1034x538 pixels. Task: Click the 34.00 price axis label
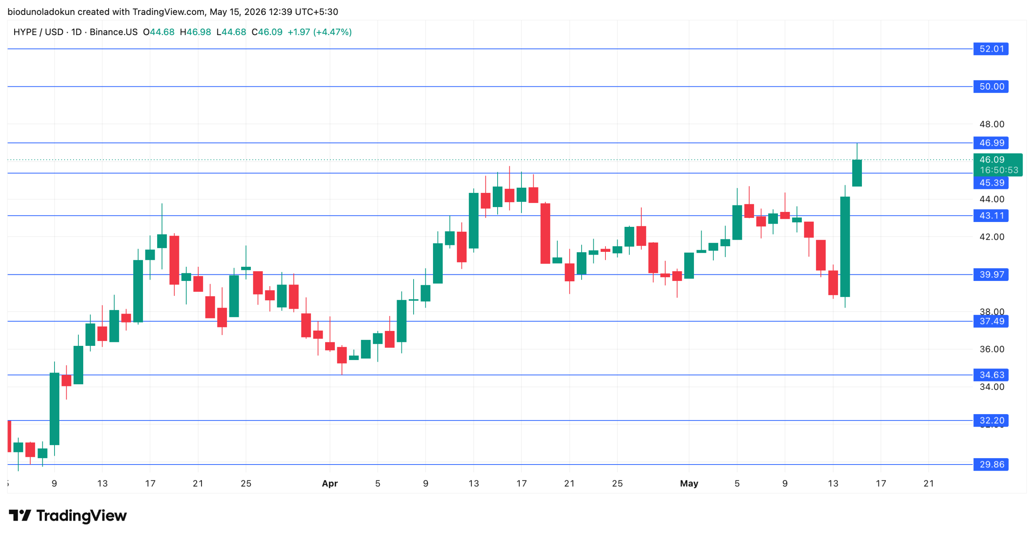(x=992, y=387)
